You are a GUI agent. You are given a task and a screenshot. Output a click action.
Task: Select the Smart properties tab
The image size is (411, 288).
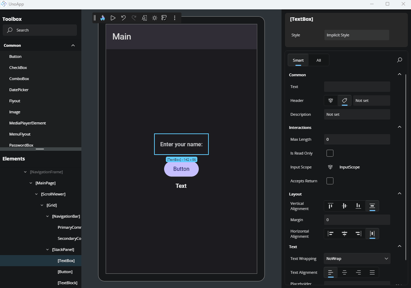pos(298,60)
